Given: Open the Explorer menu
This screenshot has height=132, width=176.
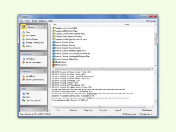Looking at the screenshot, I should [42, 21].
